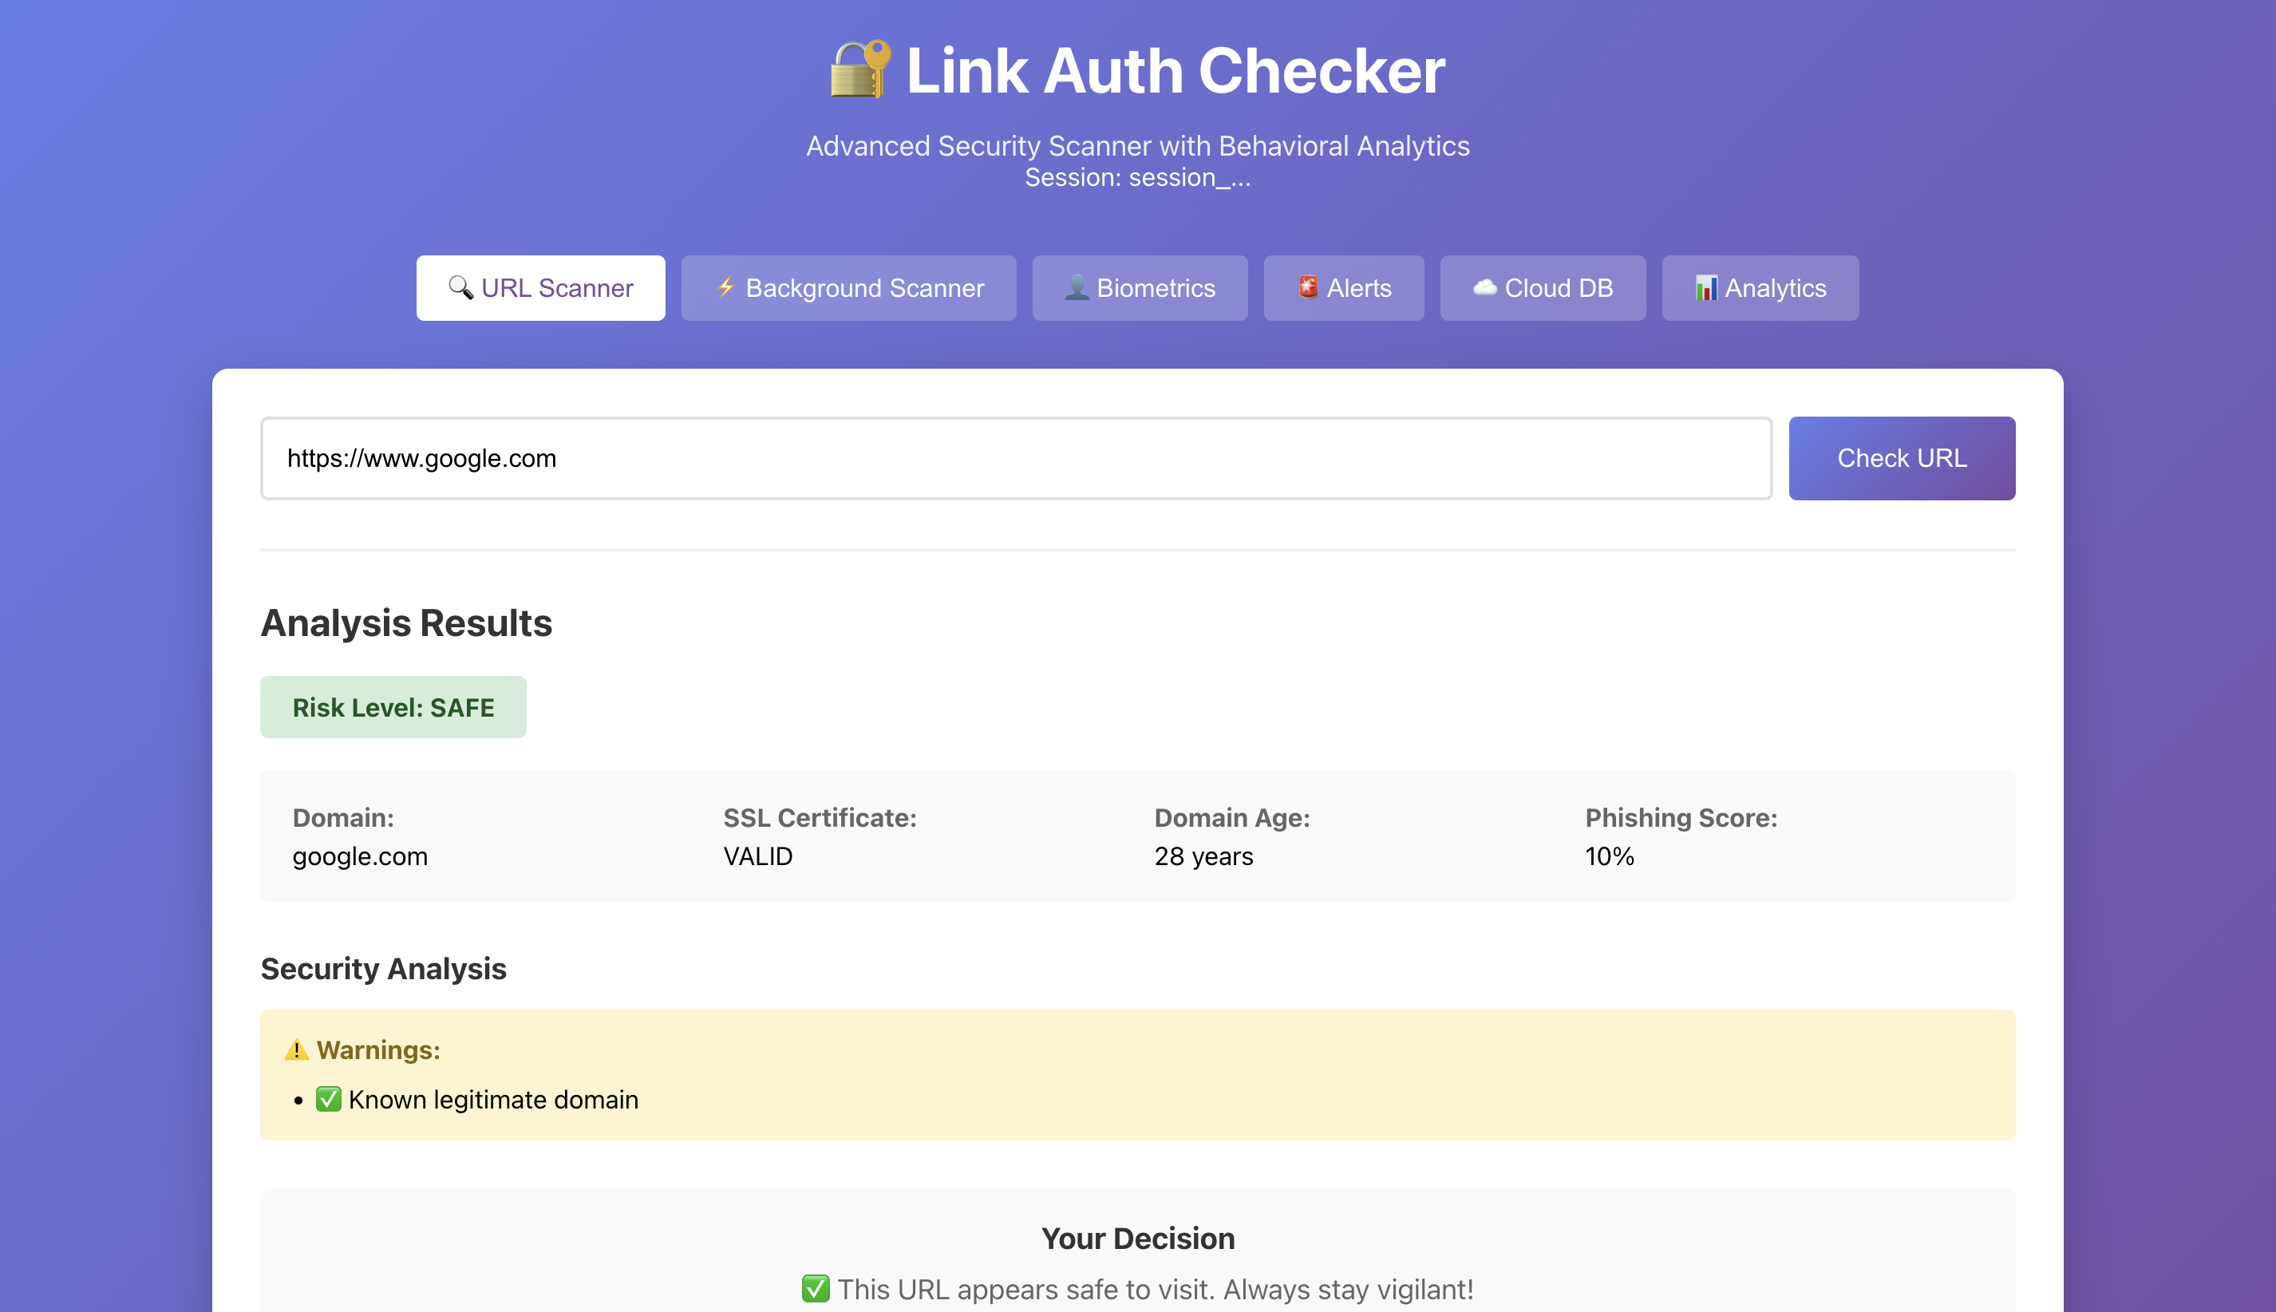The image size is (2276, 1312).
Task: Click the session identifier text under the subtitle
Action: click(1138, 177)
